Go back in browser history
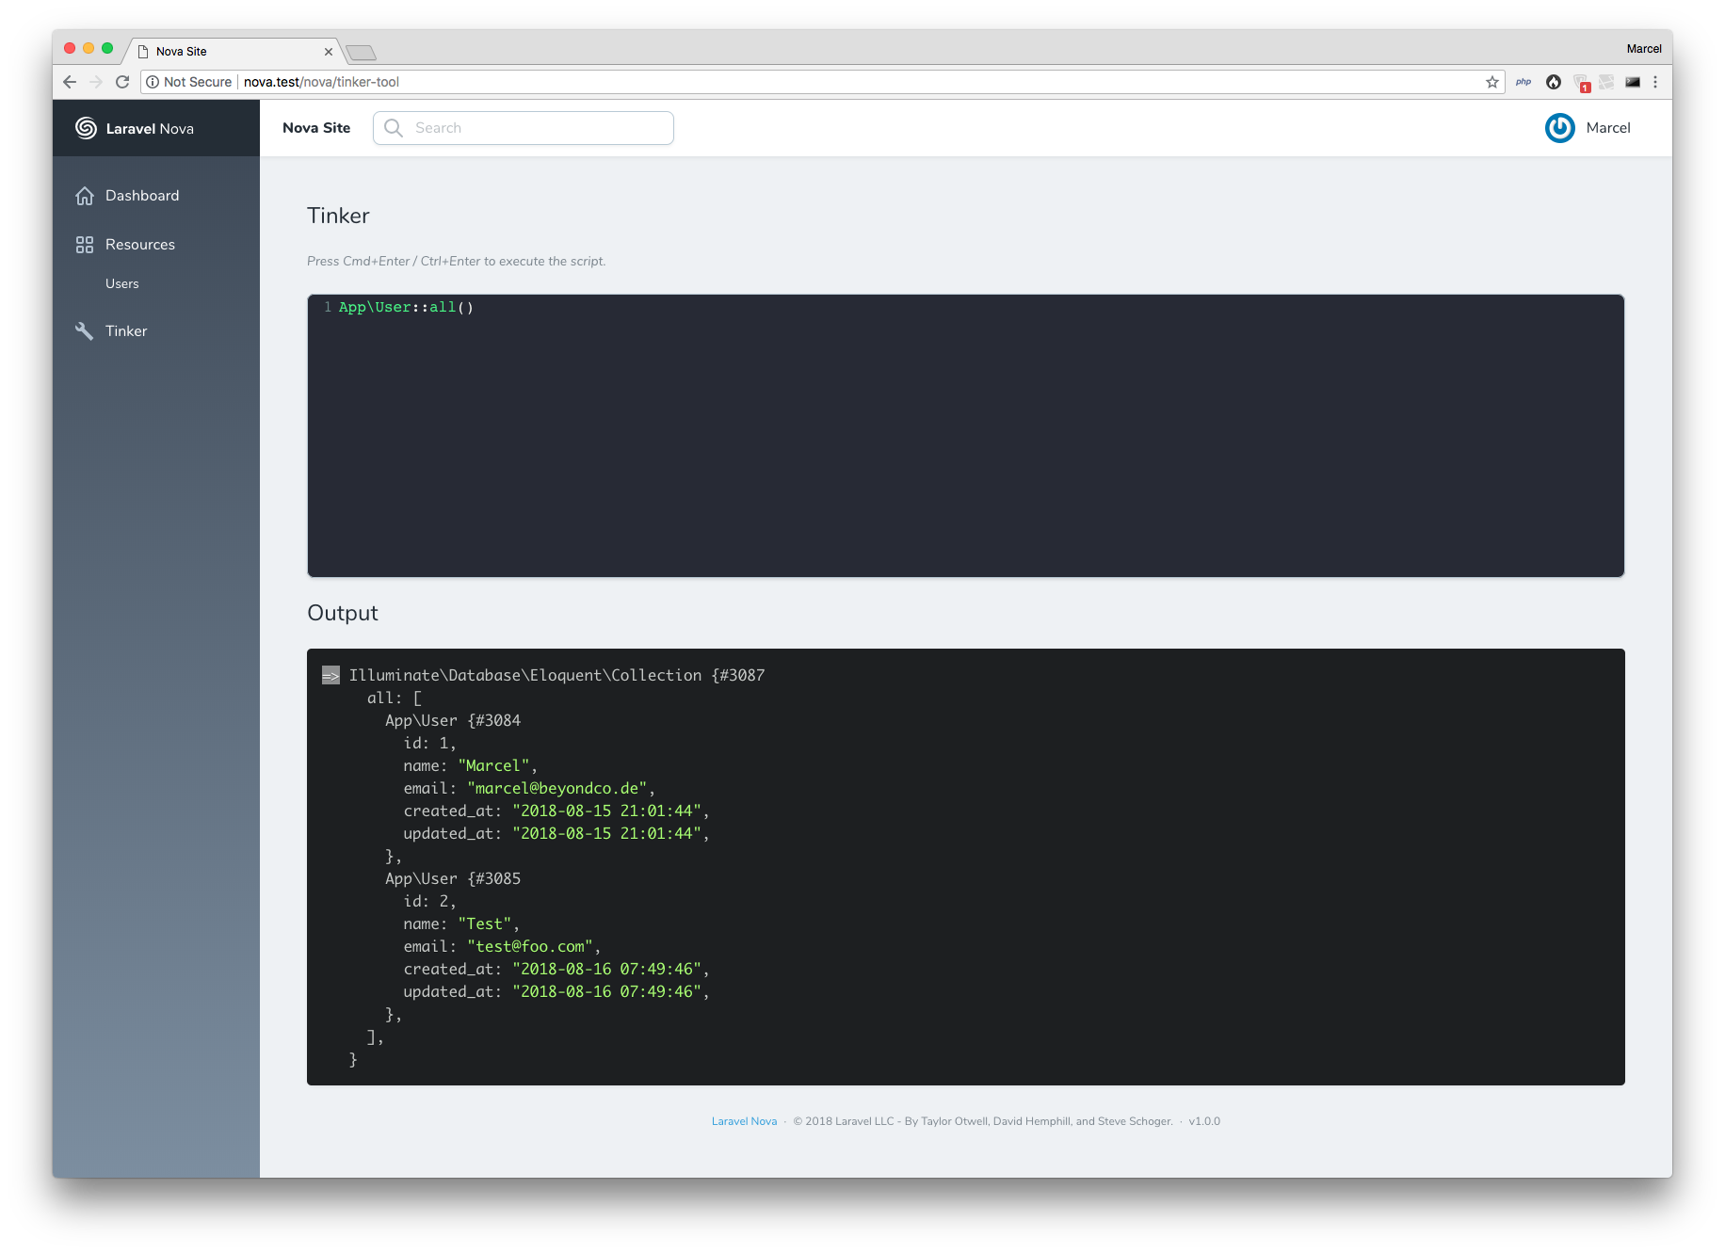 click(70, 82)
